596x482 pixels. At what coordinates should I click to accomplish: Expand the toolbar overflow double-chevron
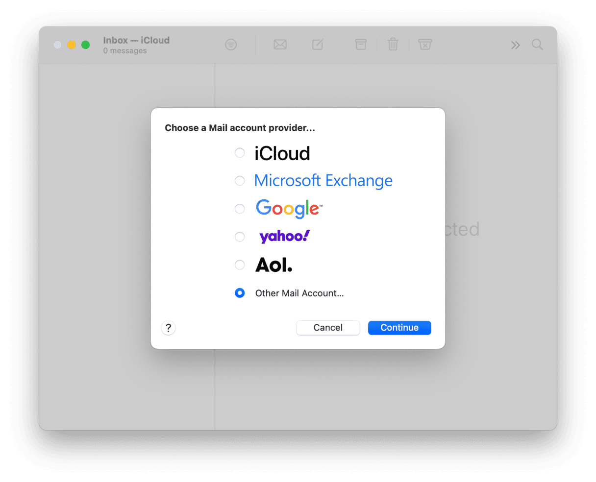click(x=515, y=46)
